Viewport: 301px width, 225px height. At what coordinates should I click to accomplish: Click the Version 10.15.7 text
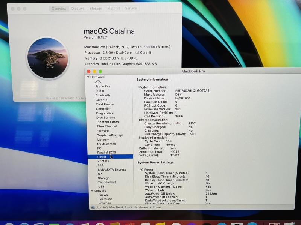[x=95, y=37]
